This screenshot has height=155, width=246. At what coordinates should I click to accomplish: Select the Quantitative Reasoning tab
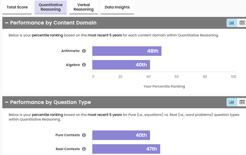coord(50,7)
